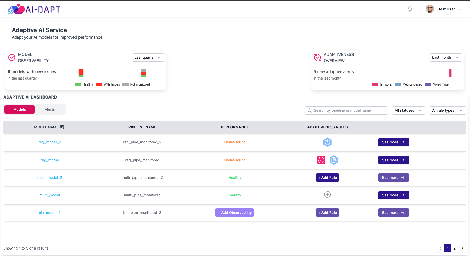Open the reg_model_2 model link
Viewport: 470px width, 256px height.
50,142
